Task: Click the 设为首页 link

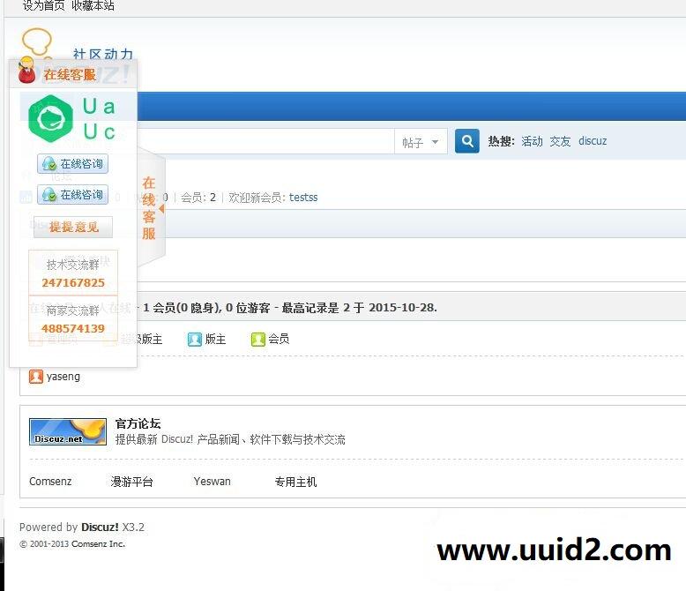Action: (x=43, y=5)
